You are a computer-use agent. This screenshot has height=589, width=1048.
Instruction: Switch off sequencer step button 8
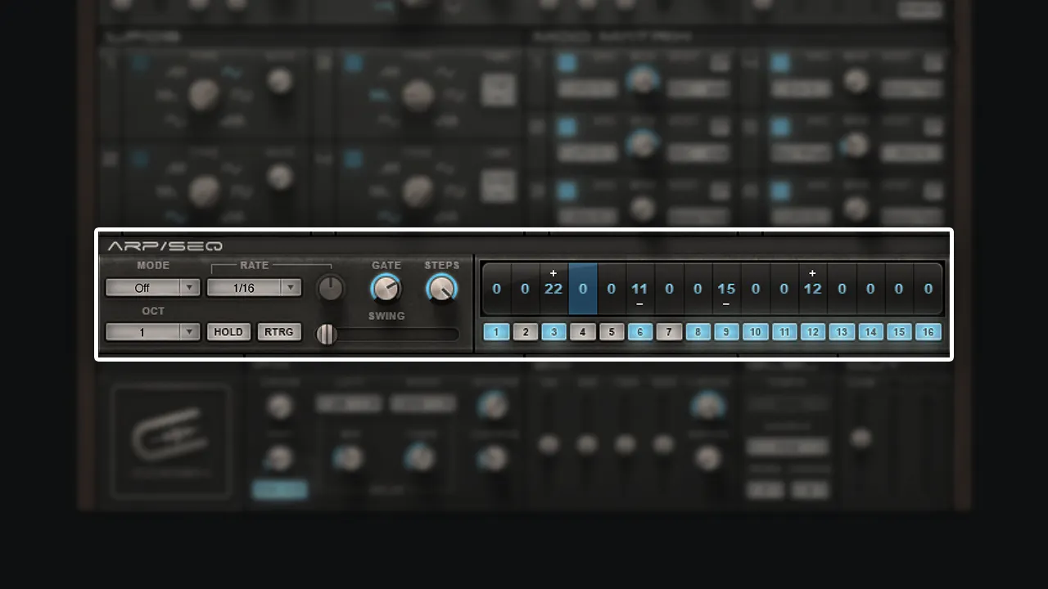[x=698, y=332]
